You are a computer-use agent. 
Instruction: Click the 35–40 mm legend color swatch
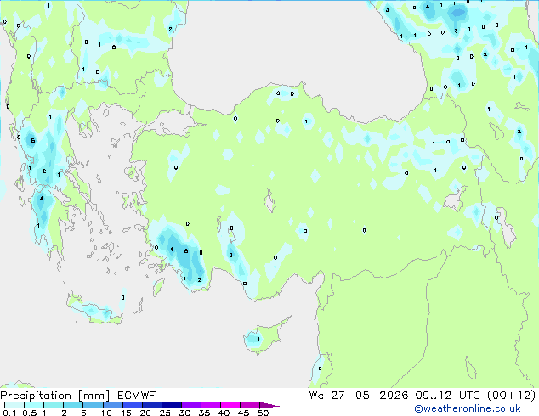[210, 405]
